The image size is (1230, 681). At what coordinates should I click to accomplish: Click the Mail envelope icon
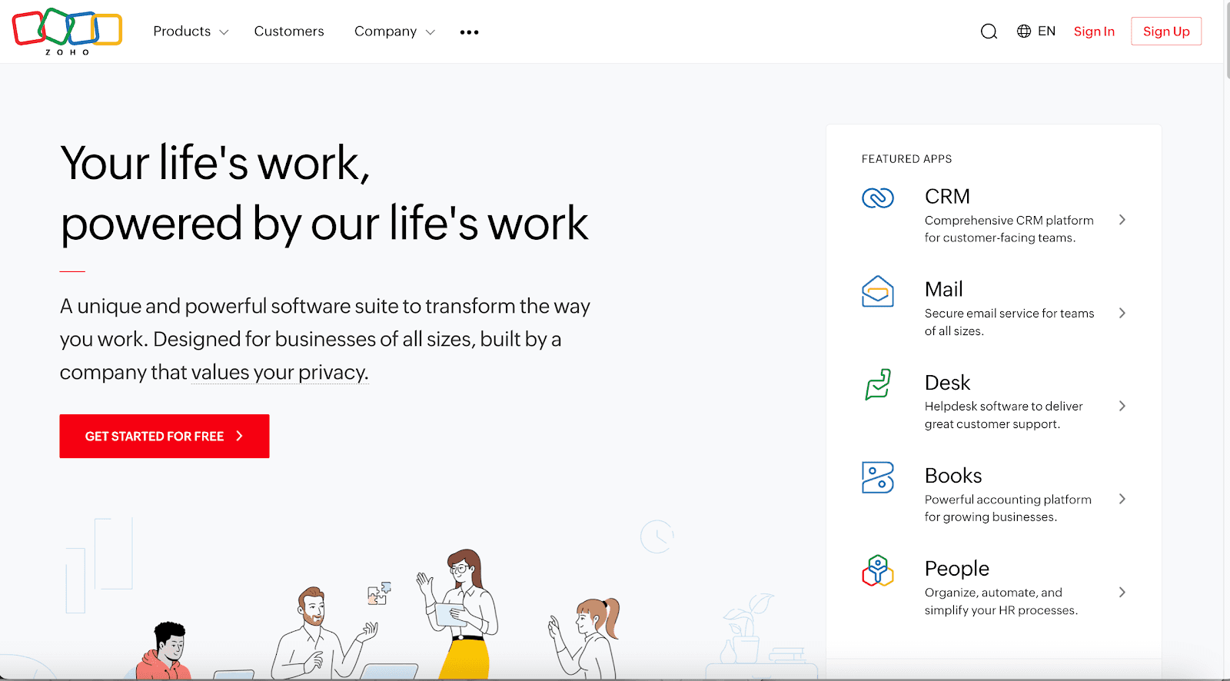point(878,291)
